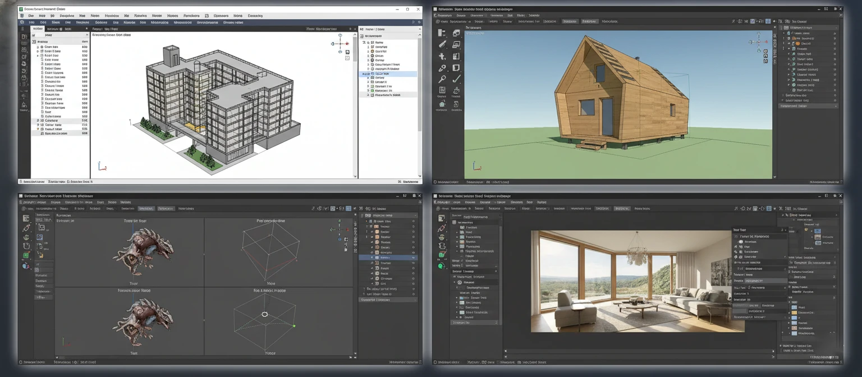Select the cursor tool in the quad-view creature editor toolbar
Viewport: 862px width, 377px height.
(x=26, y=218)
